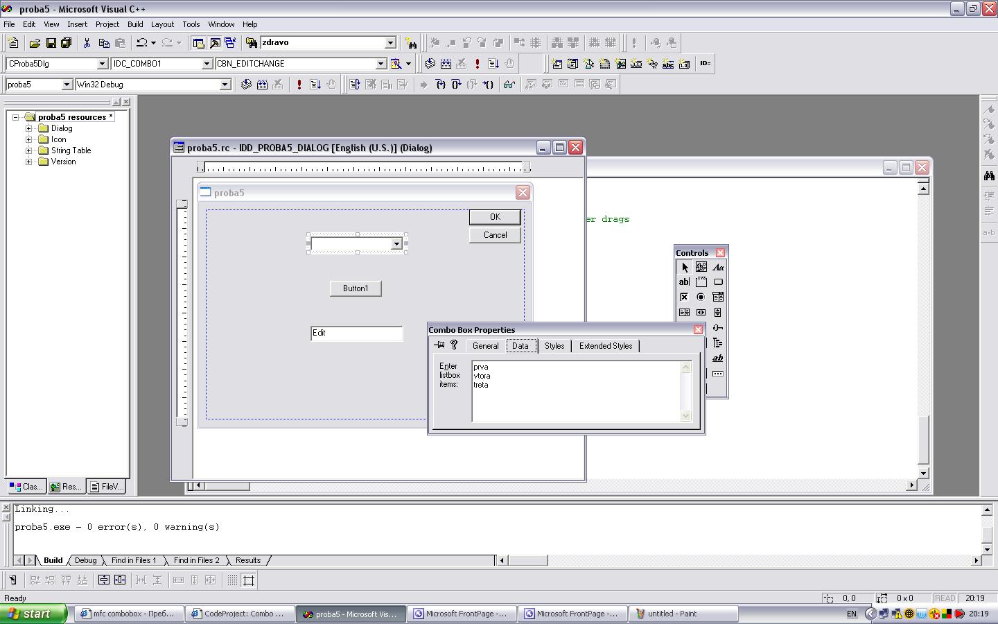Open the Project menu
Image resolution: width=998 pixels, height=624 pixels.
coord(107,24)
